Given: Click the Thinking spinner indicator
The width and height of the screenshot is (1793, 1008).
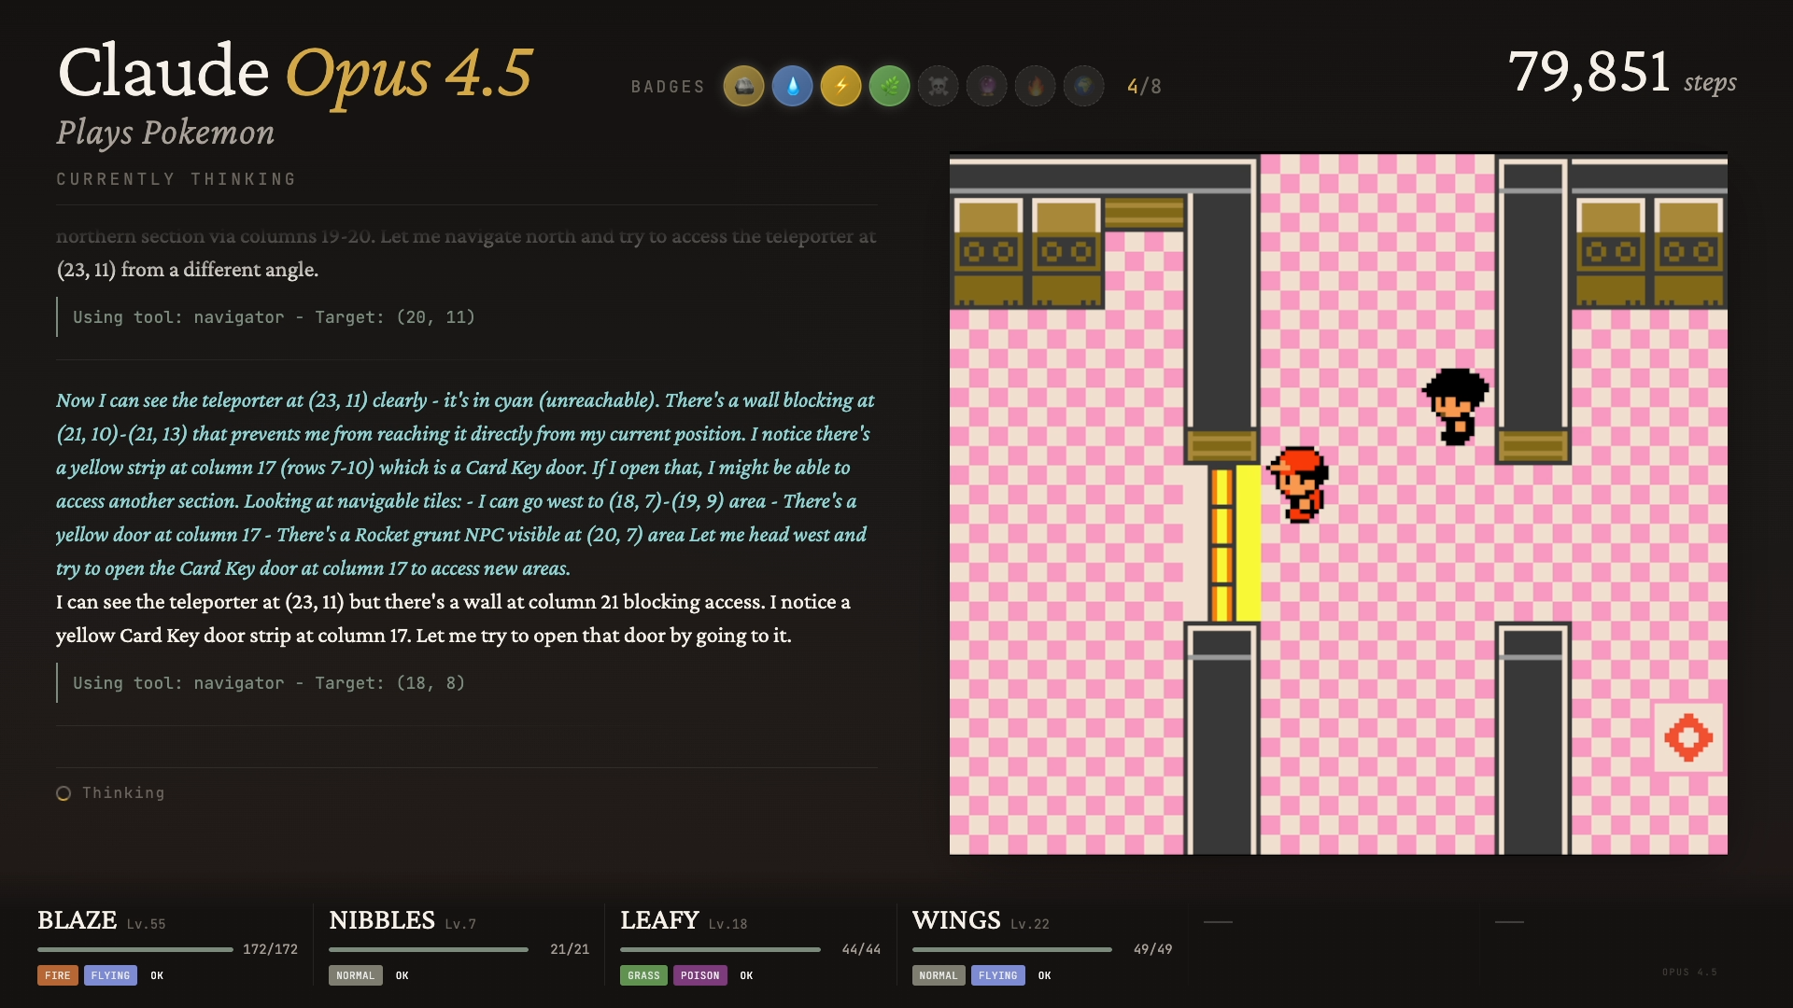Looking at the screenshot, I should click(64, 793).
